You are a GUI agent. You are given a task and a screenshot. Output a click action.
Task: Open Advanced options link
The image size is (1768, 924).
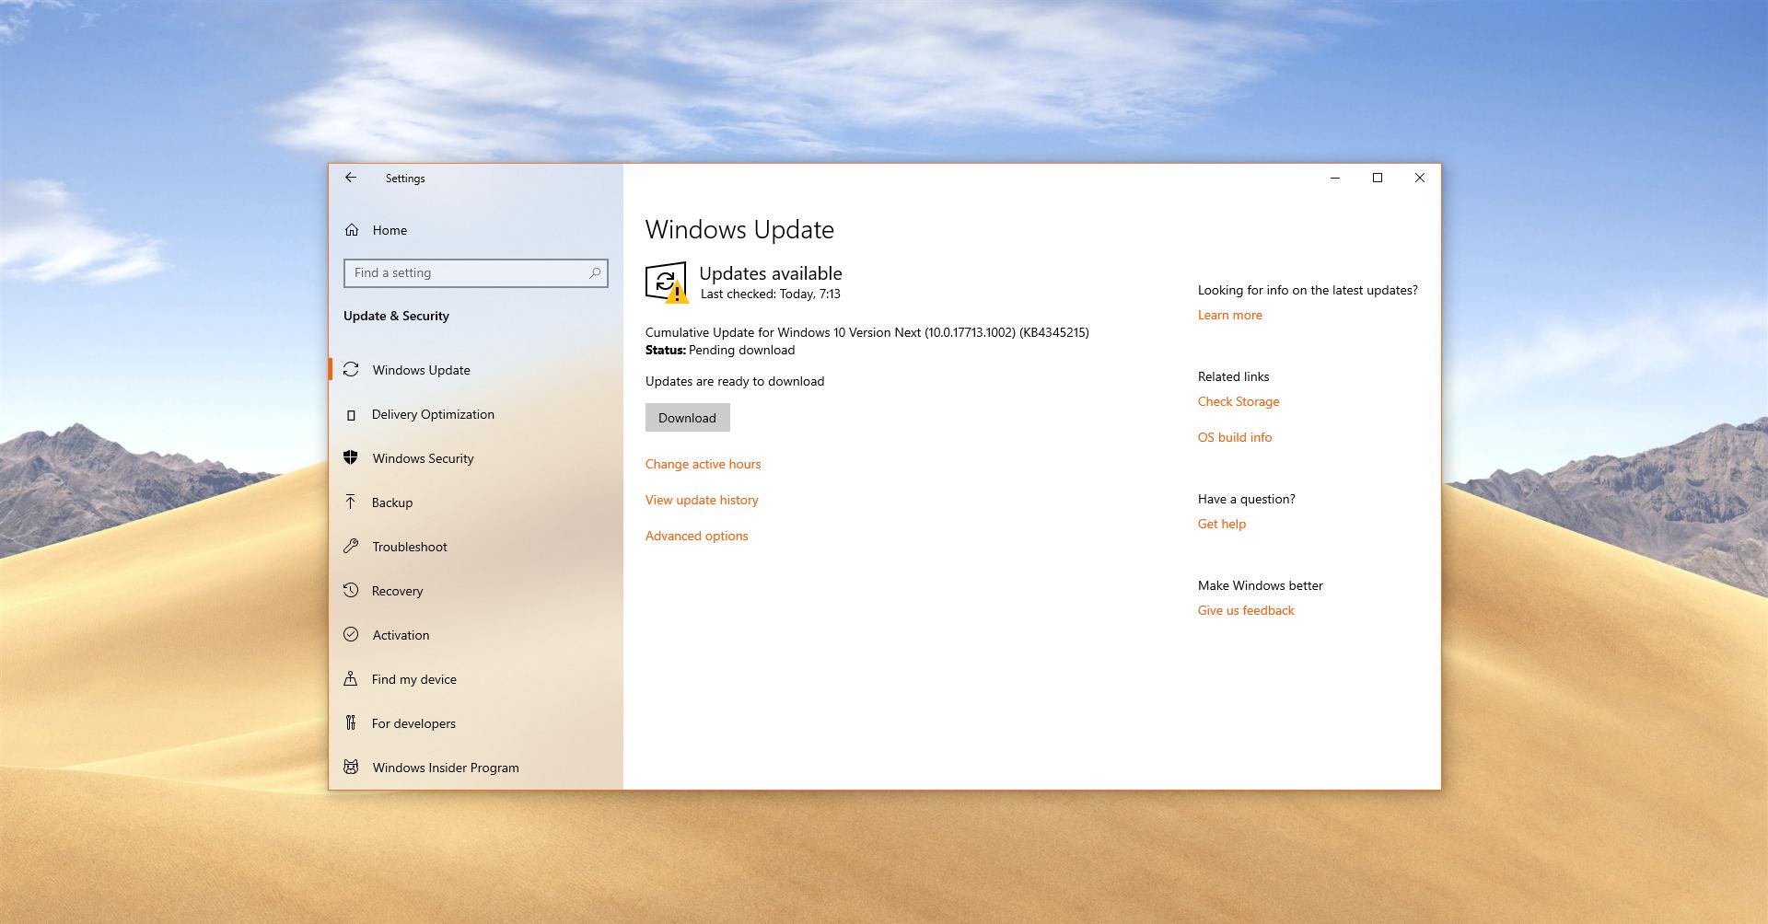(696, 536)
